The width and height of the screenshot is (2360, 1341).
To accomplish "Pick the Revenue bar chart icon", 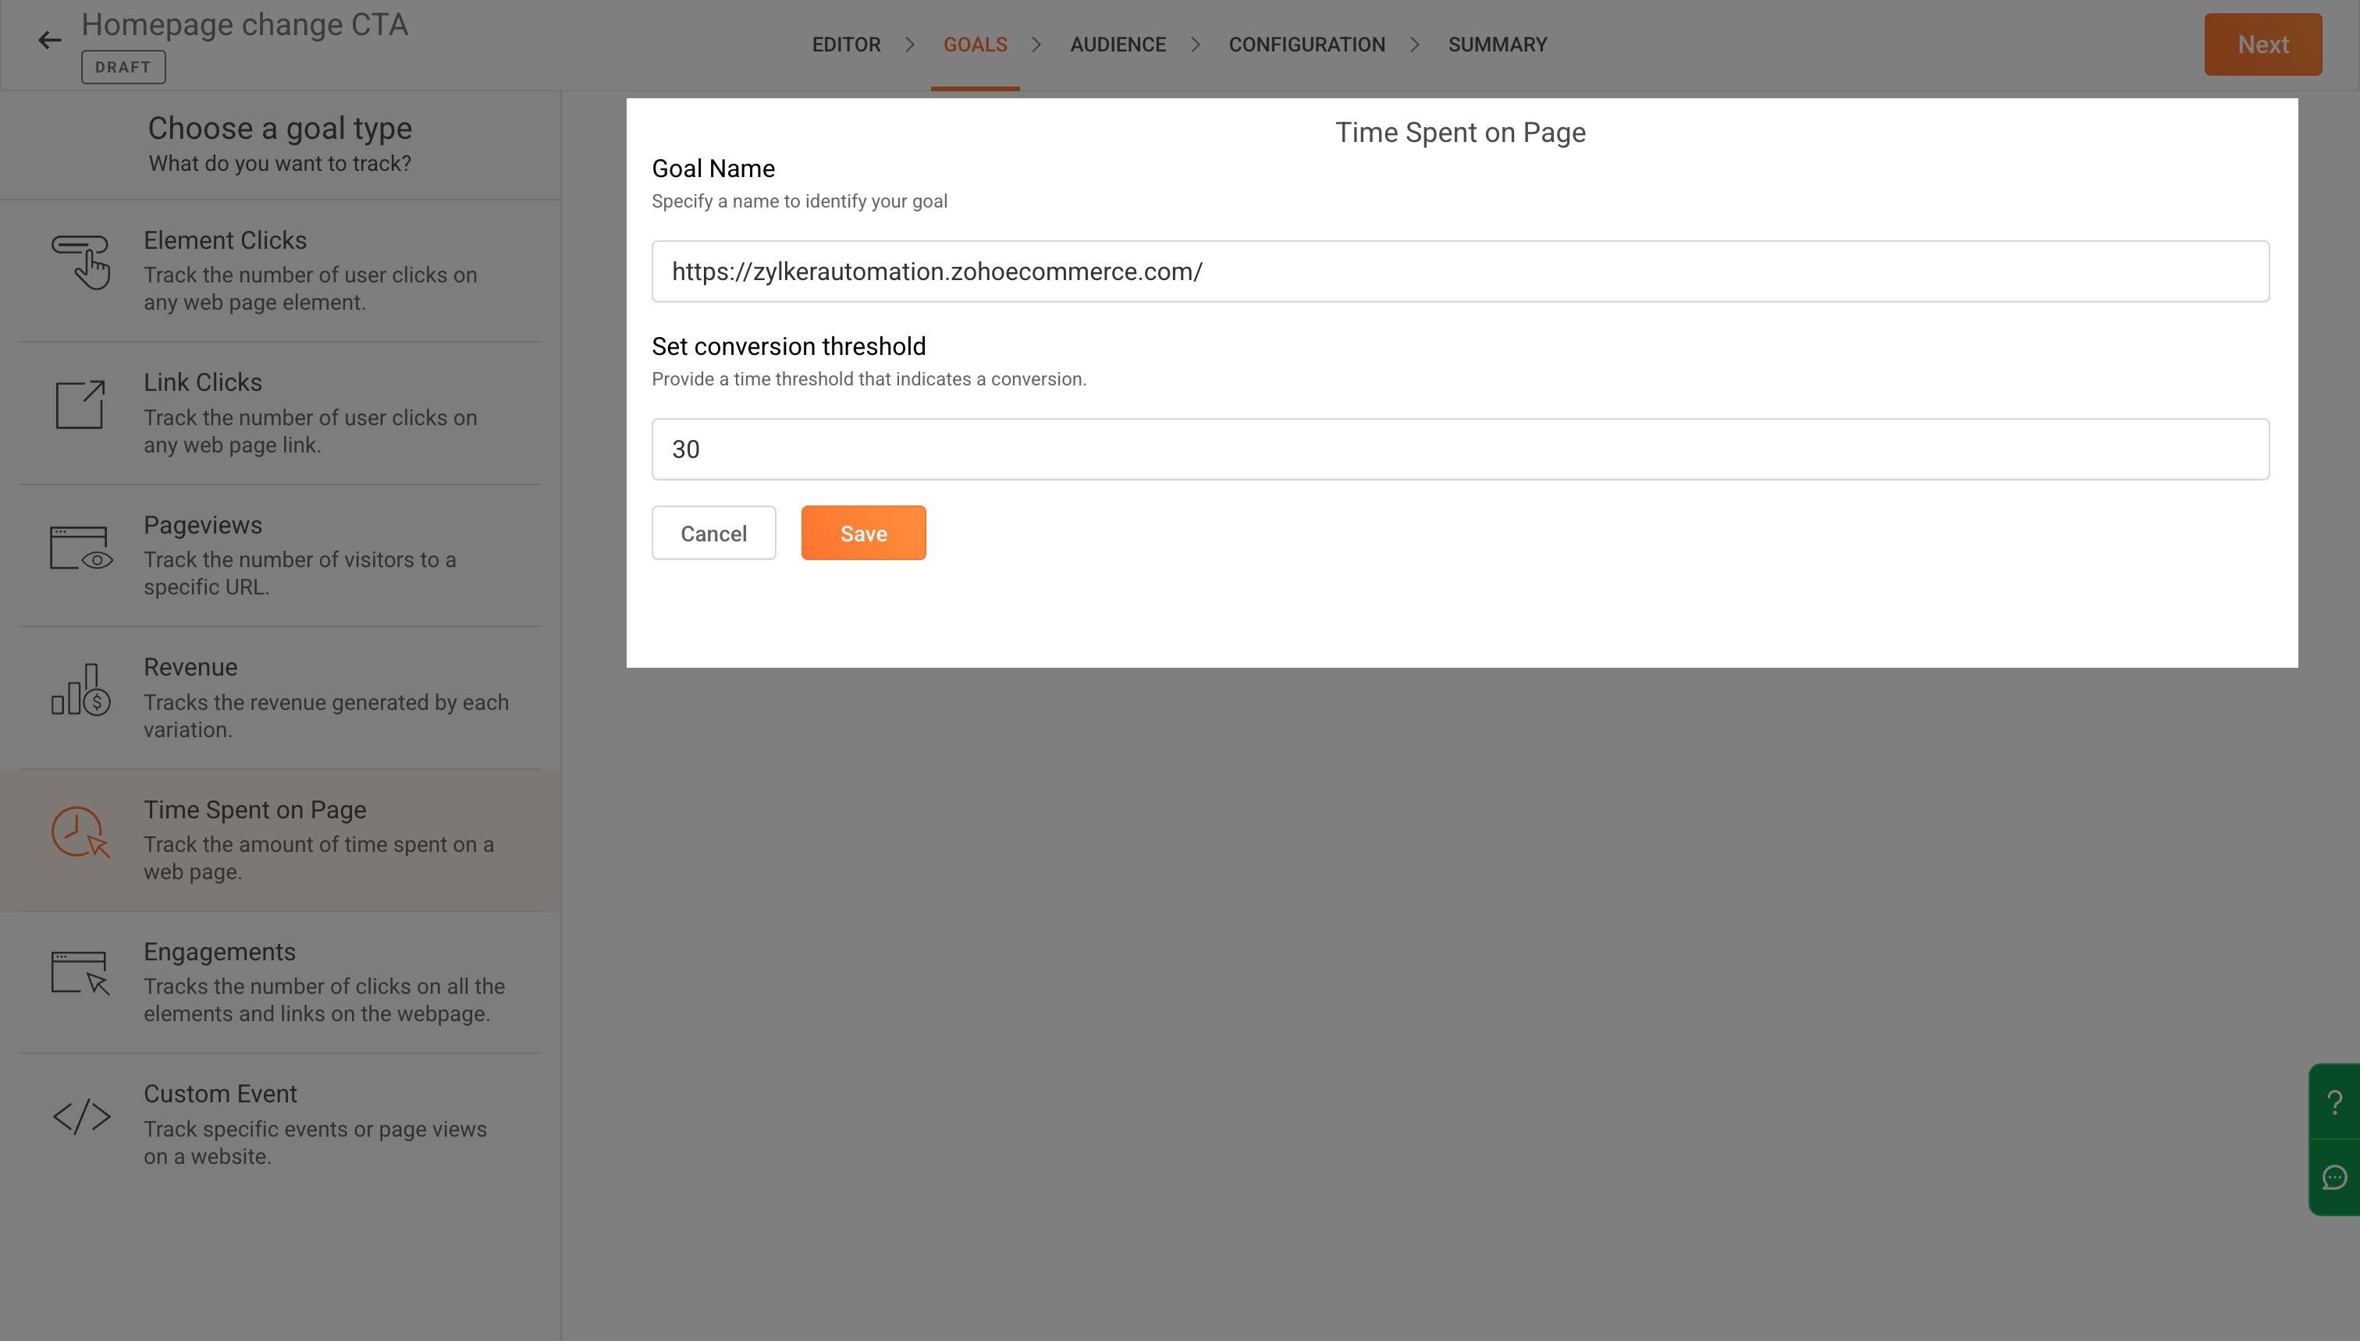I will pyautogui.click(x=81, y=690).
